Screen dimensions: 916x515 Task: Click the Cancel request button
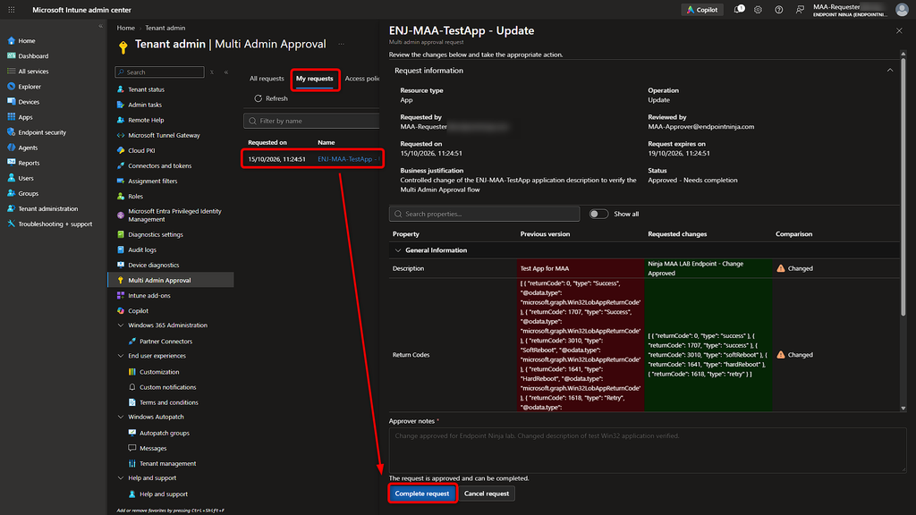point(486,494)
